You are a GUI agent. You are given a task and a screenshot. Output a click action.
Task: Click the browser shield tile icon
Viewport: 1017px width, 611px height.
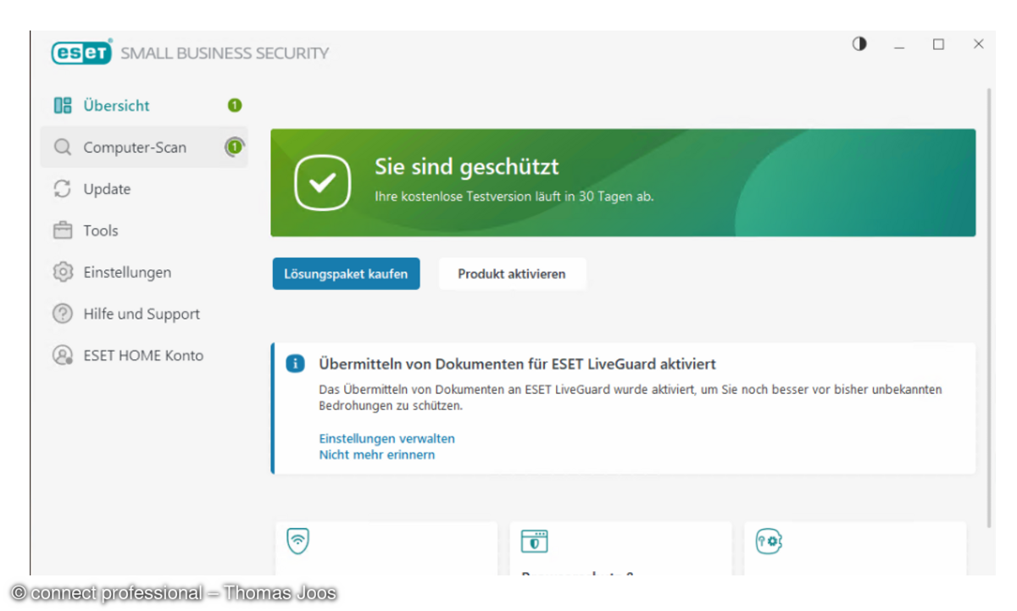click(x=534, y=542)
